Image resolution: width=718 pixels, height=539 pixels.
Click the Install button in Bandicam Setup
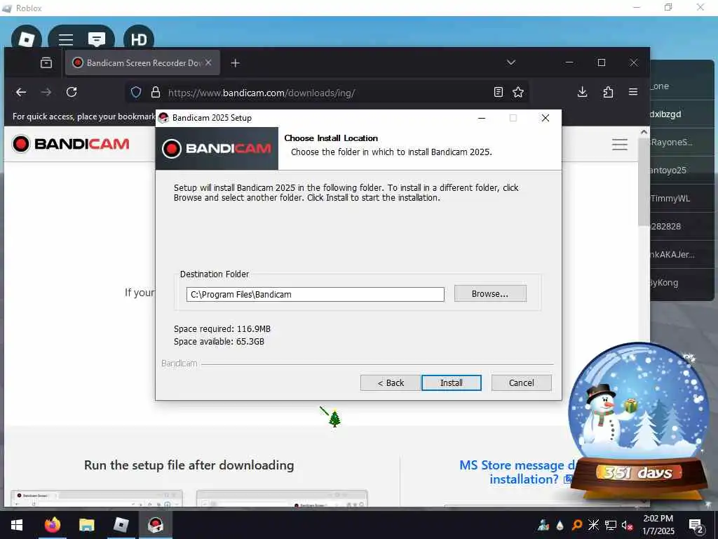[451, 382]
